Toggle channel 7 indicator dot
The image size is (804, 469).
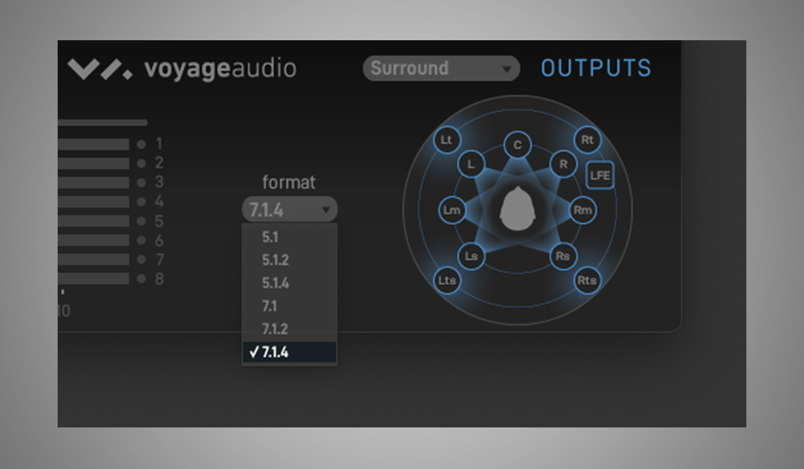(x=141, y=259)
